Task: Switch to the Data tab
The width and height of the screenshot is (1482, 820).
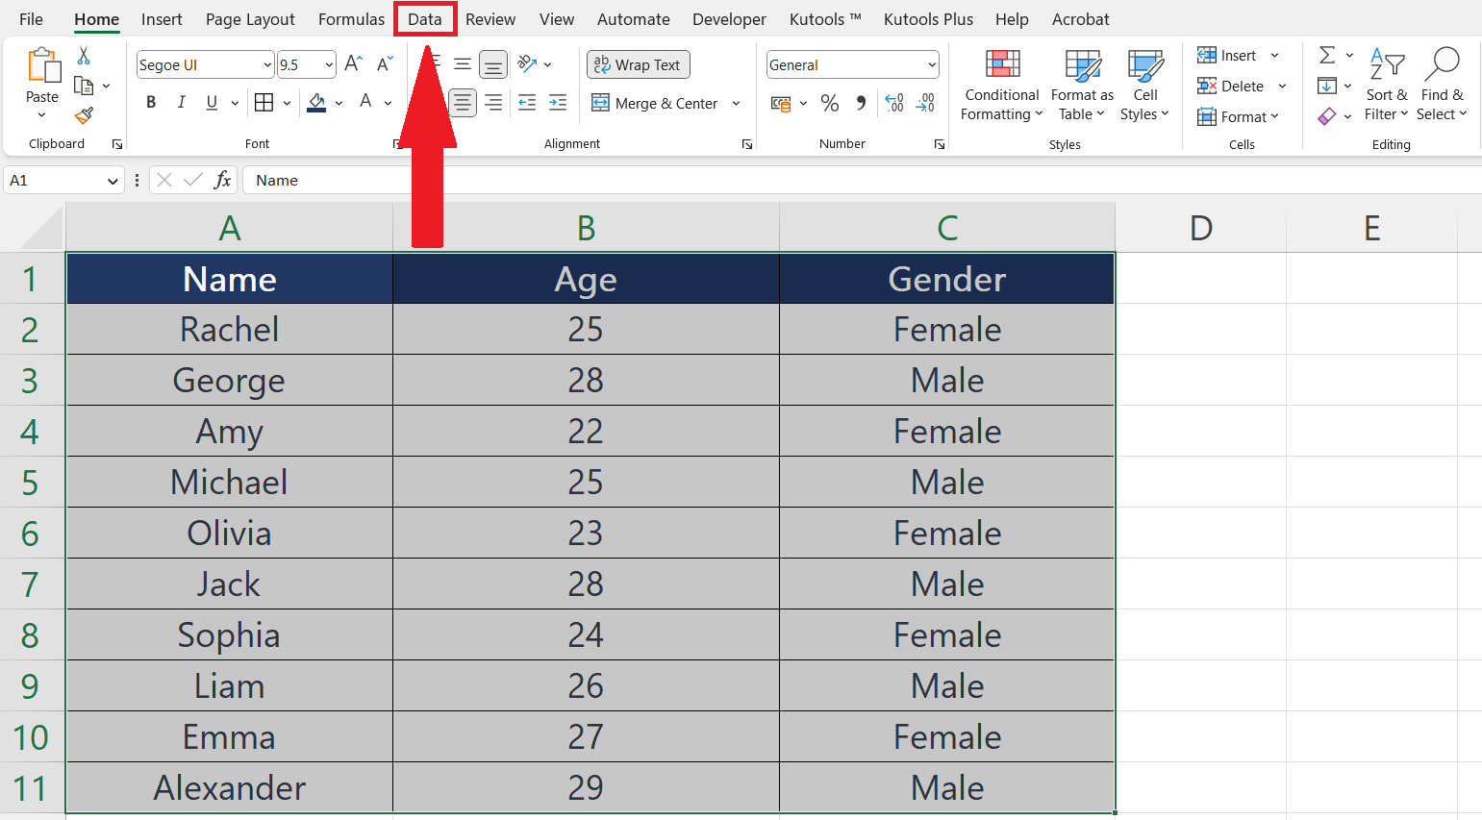Action: pyautogui.click(x=425, y=18)
